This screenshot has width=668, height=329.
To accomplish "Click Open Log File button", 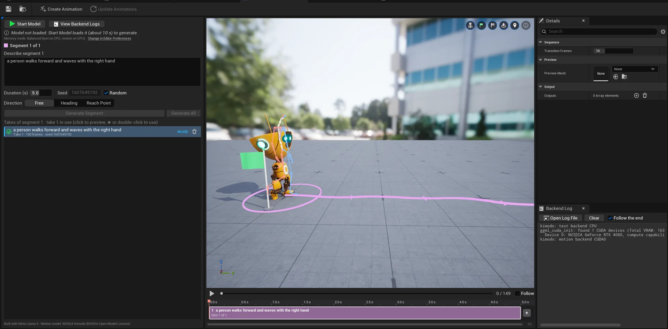I will click(560, 218).
